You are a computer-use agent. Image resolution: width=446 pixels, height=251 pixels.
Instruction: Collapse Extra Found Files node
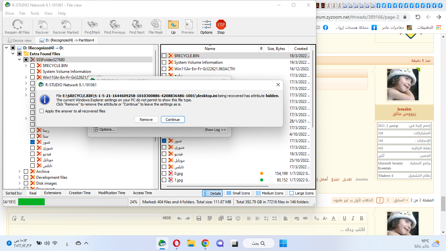[13, 54]
